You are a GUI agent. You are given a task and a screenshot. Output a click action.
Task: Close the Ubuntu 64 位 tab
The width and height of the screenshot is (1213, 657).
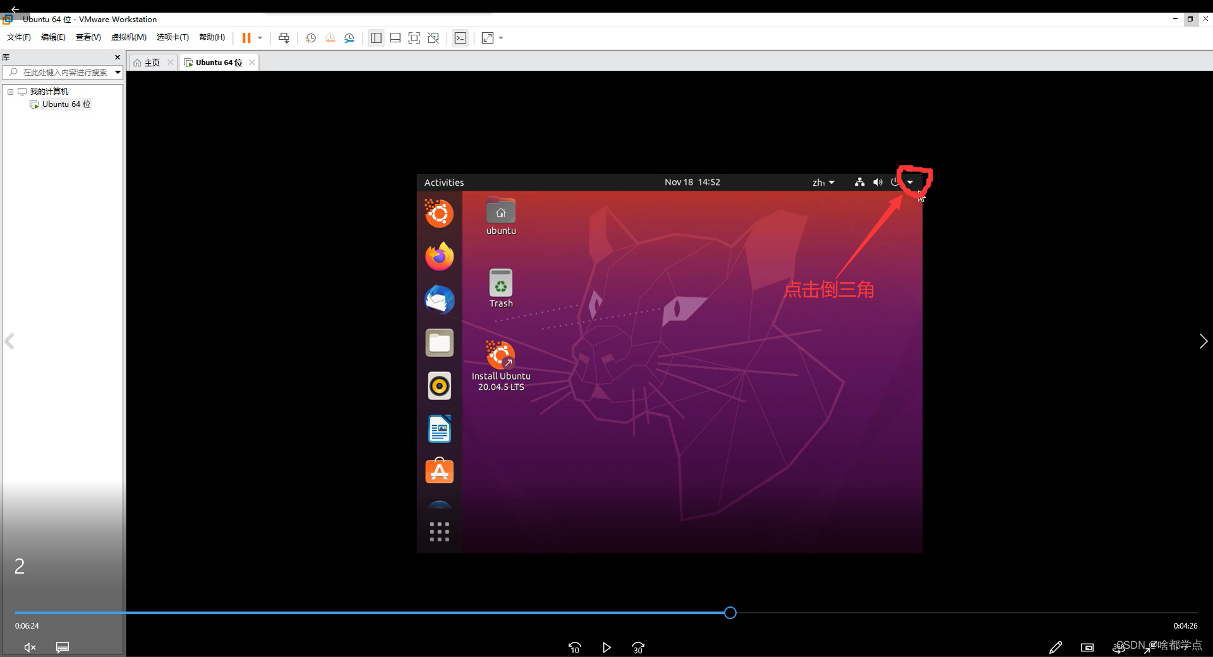click(252, 63)
